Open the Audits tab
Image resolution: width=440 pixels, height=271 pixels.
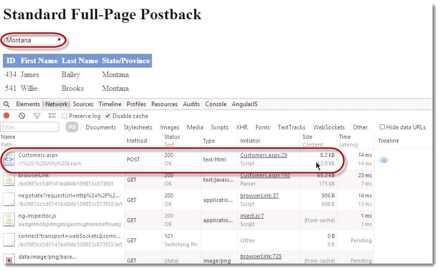(191, 104)
